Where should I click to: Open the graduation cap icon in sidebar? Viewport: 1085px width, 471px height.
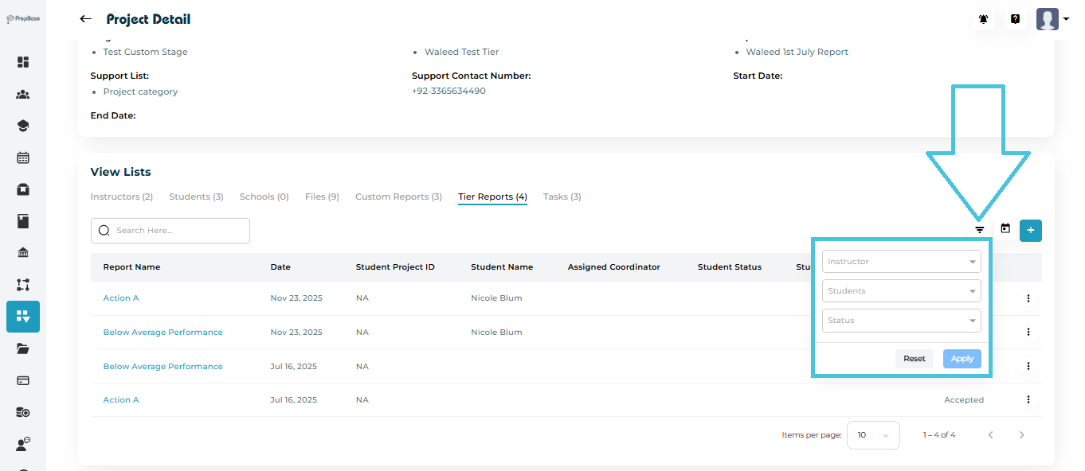23,126
